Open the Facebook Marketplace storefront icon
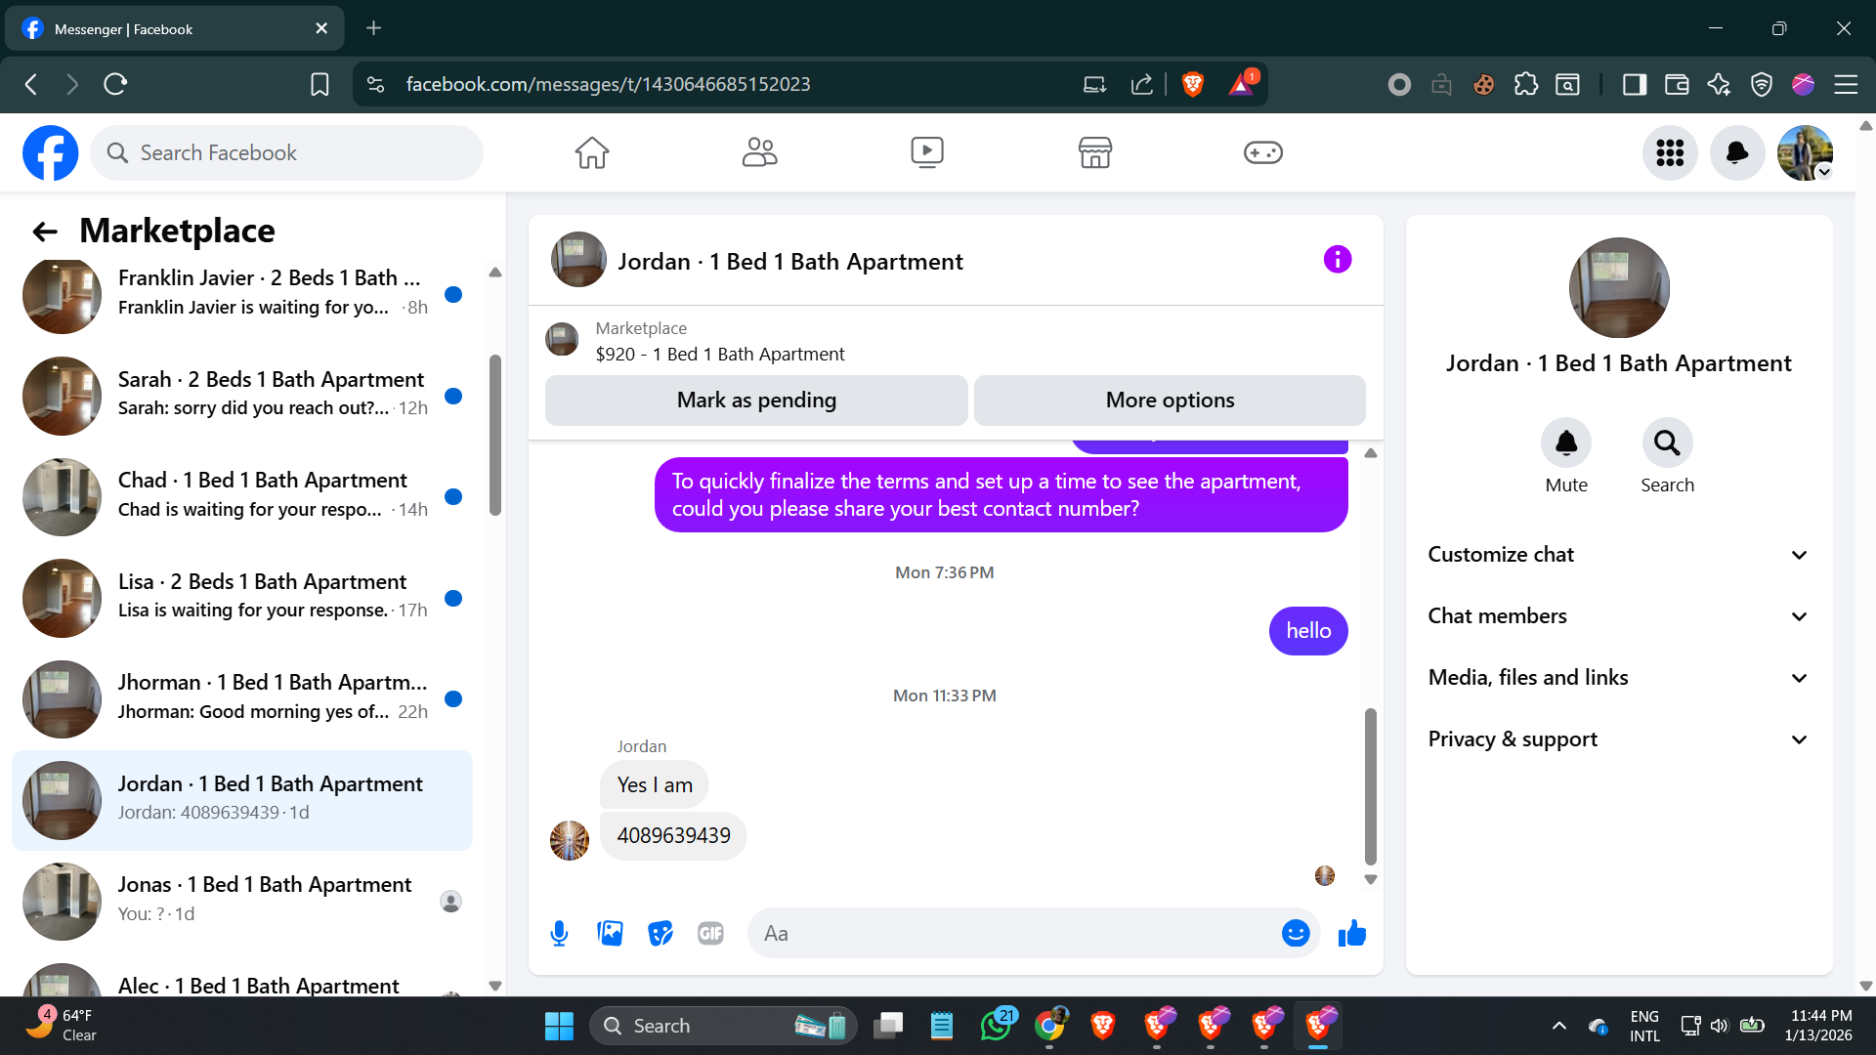Image resolution: width=1876 pixels, height=1055 pixels. pos(1094,152)
